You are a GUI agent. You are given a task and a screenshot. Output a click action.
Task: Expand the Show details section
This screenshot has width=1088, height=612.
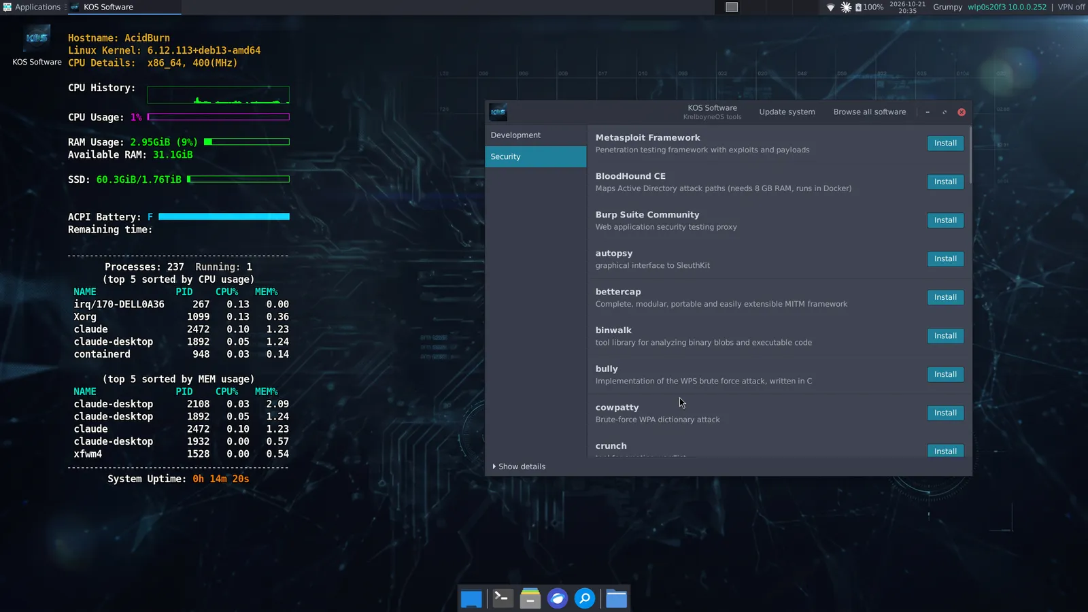[x=519, y=466]
